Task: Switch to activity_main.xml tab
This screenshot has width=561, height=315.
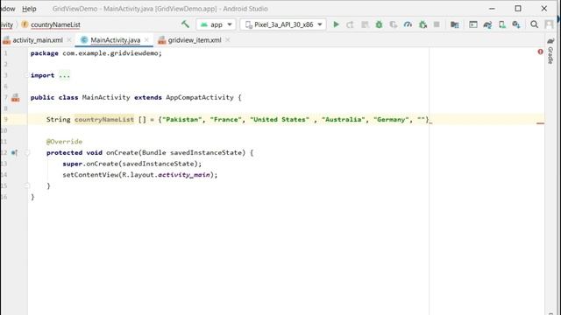Action: point(38,40)
